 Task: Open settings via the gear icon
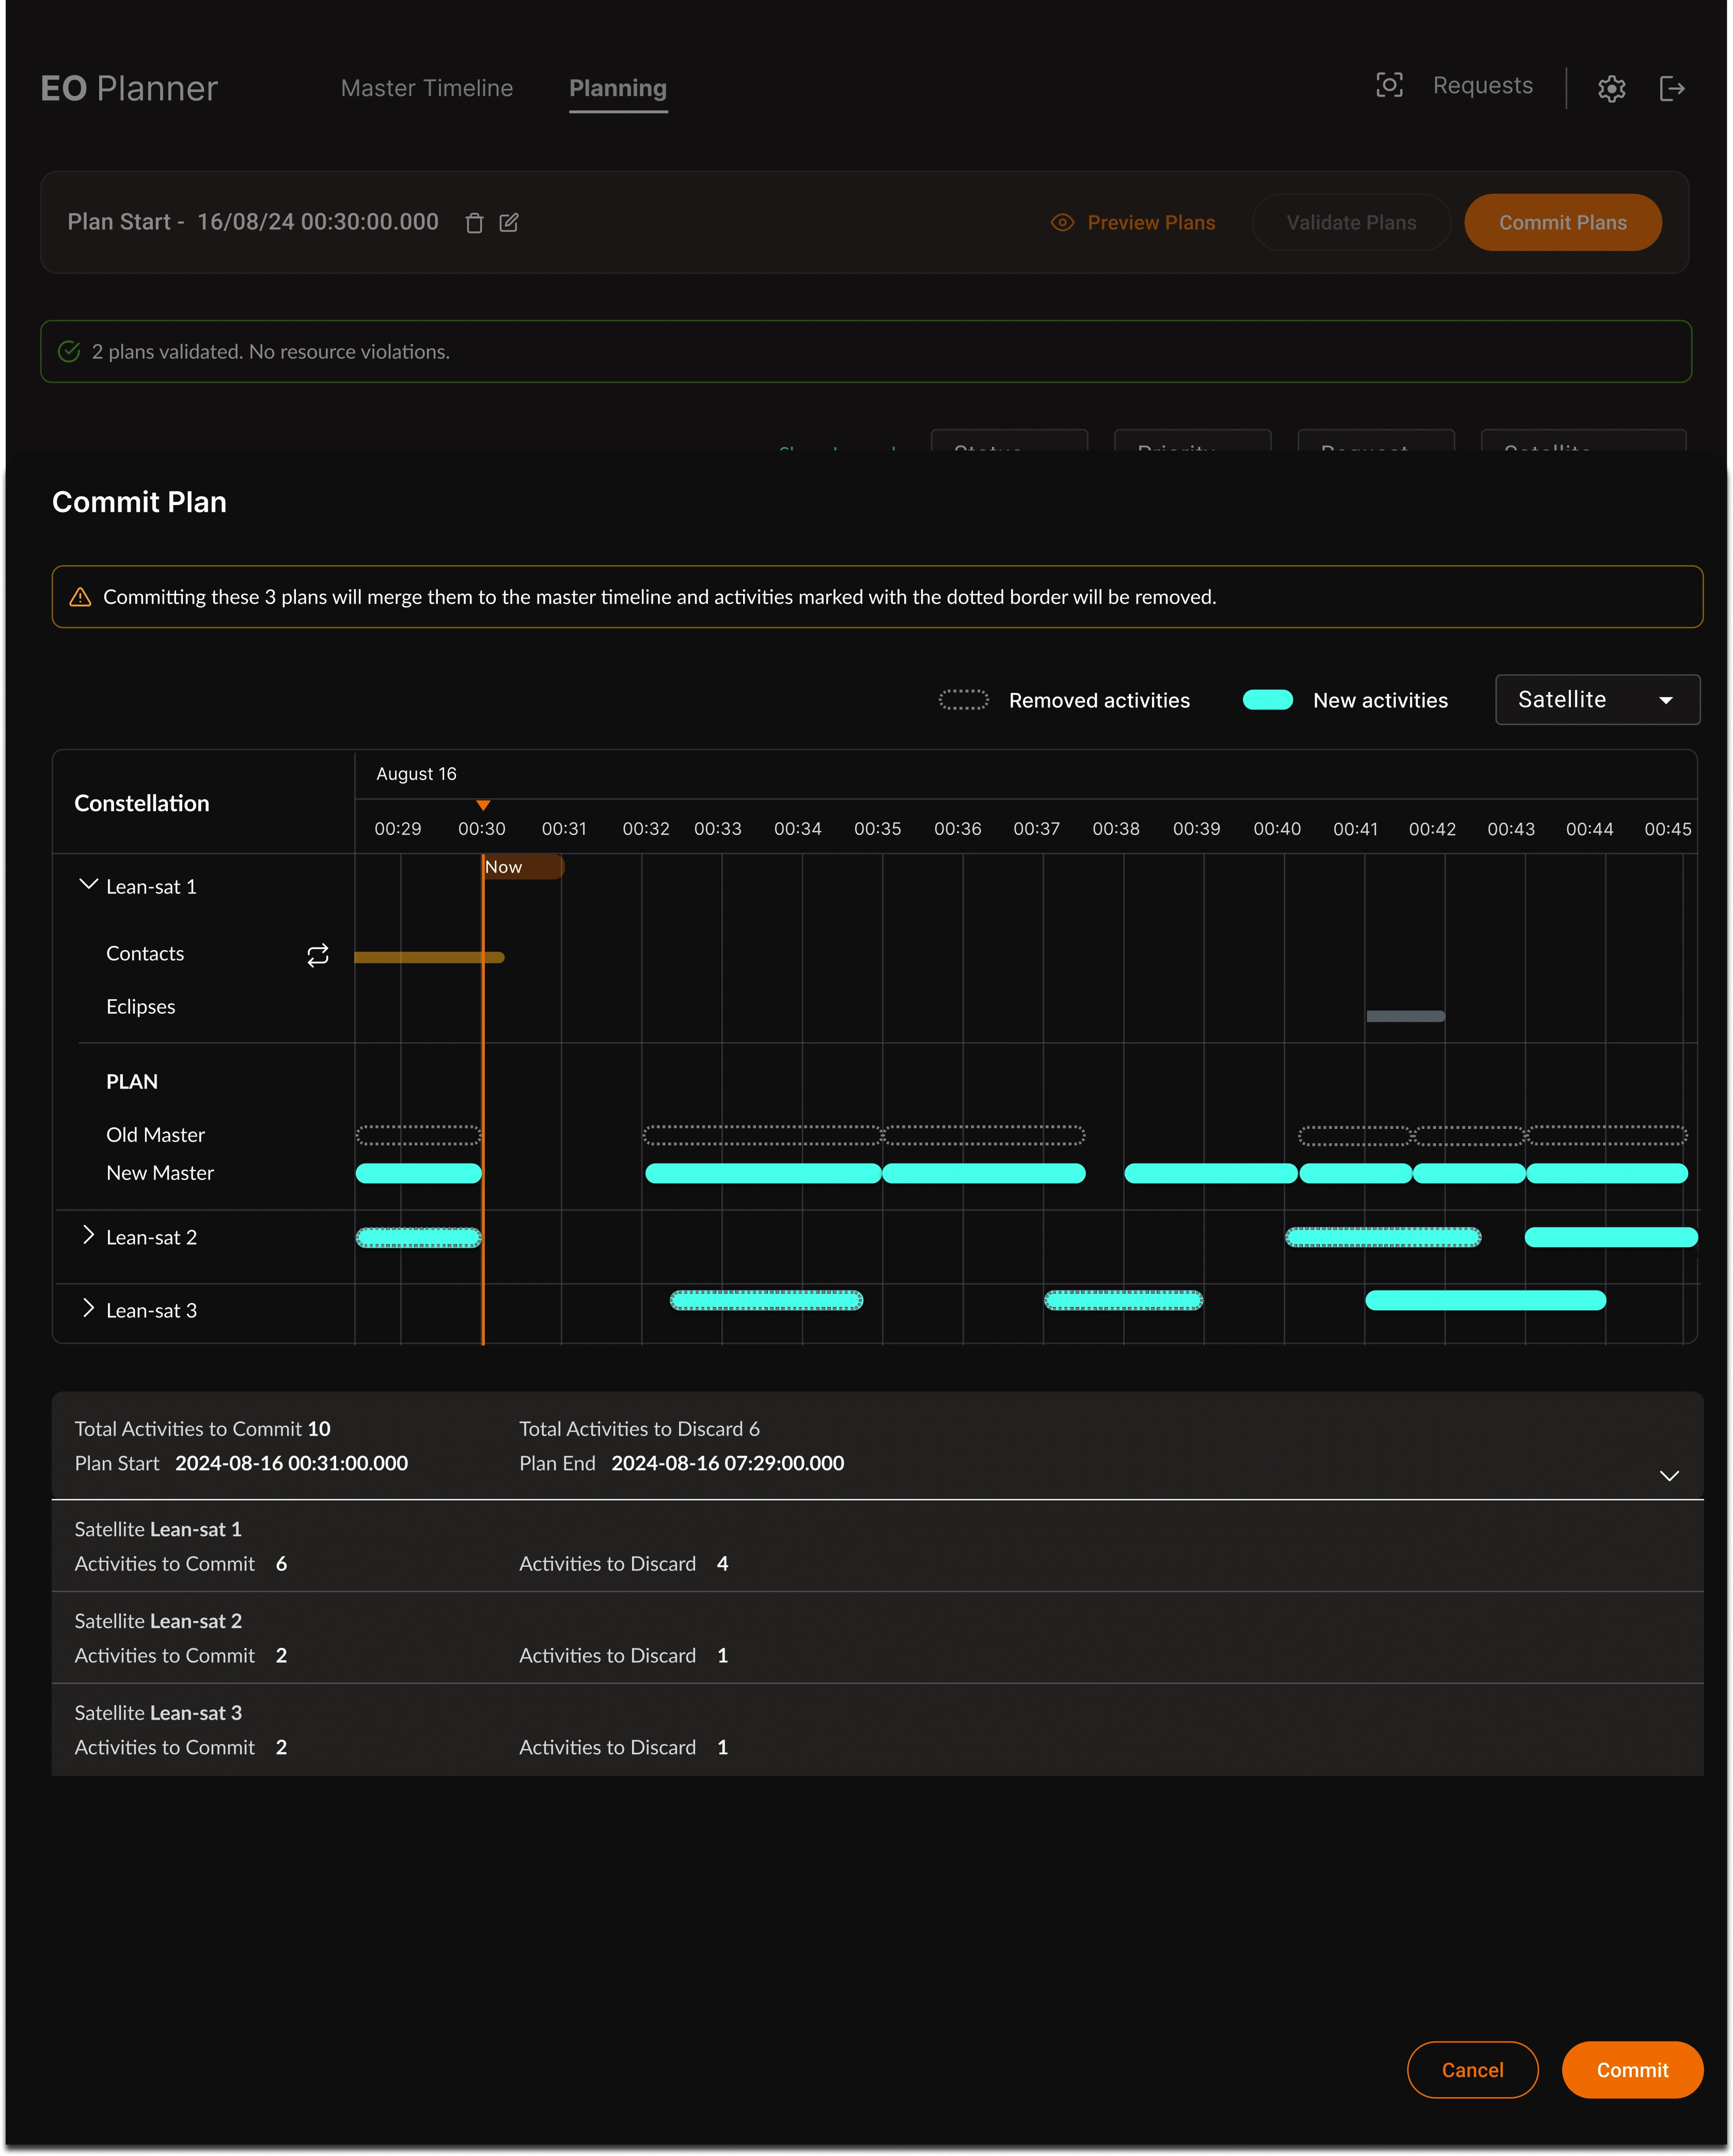click(1611, 89)
